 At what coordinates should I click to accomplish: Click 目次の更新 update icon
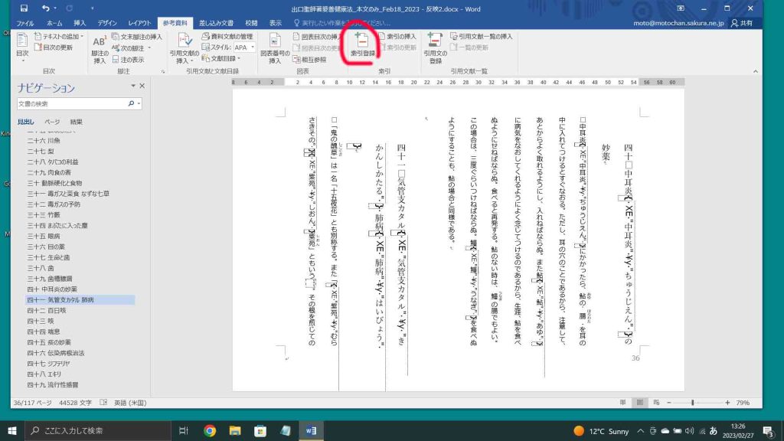[x=38, y=47]
